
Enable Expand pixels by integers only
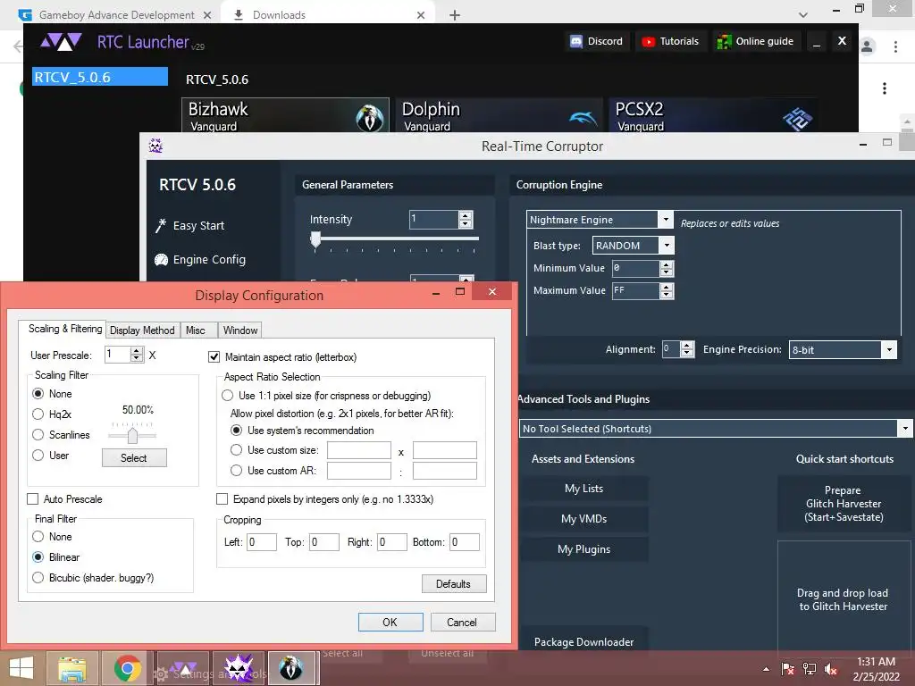[x=222, y=499]
